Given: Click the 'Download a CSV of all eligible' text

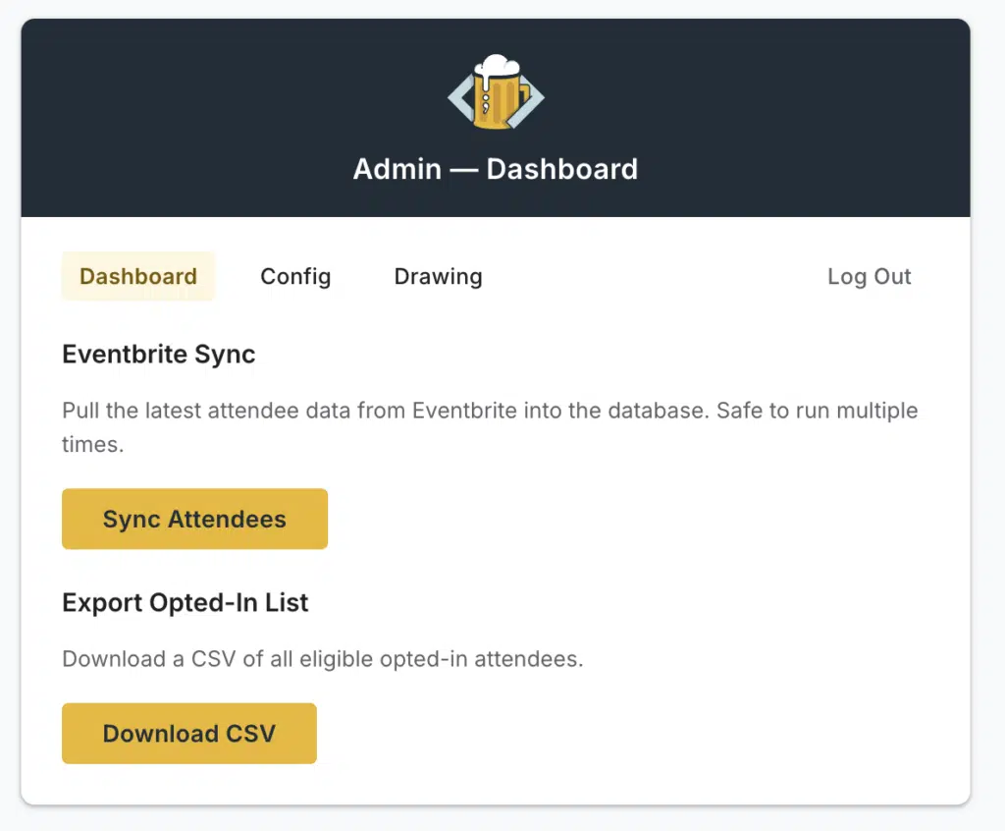Looking at the screenshot, I should (x=323, y=659).
